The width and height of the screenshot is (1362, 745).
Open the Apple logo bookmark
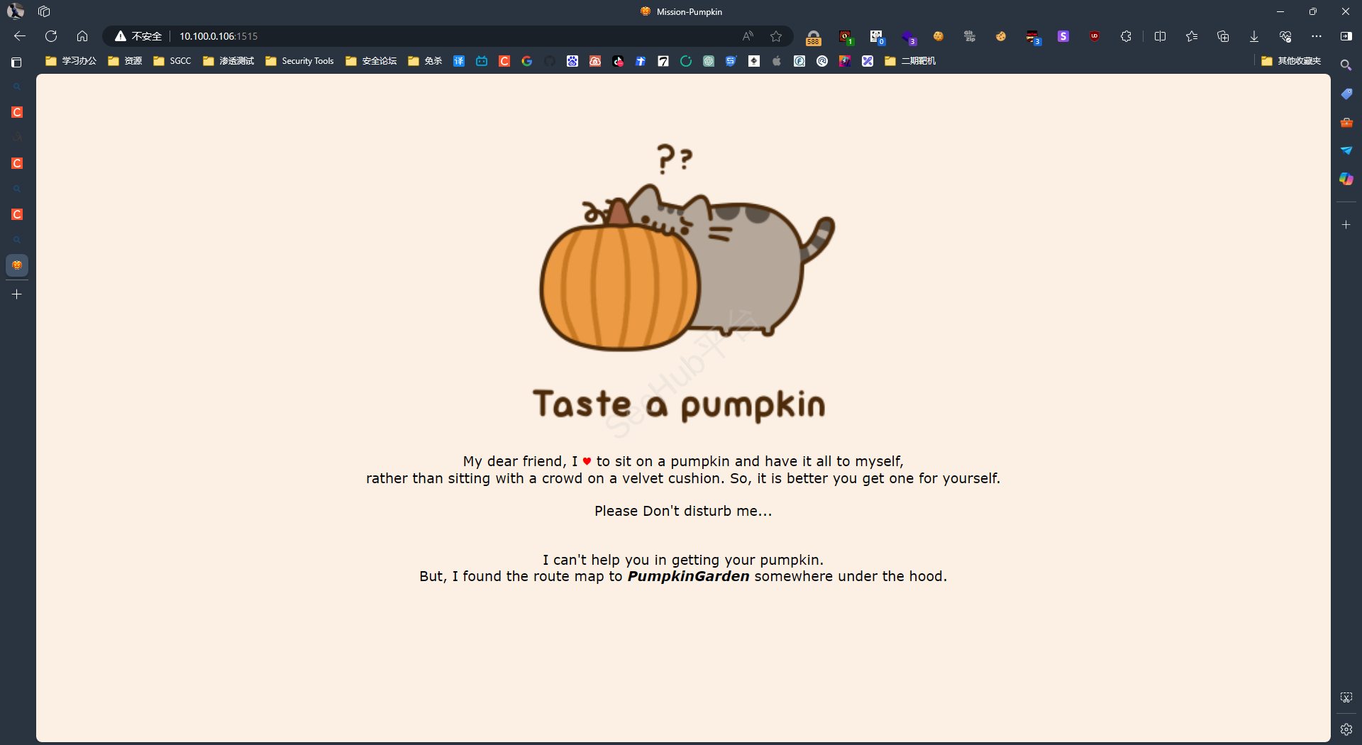point(777,61)
